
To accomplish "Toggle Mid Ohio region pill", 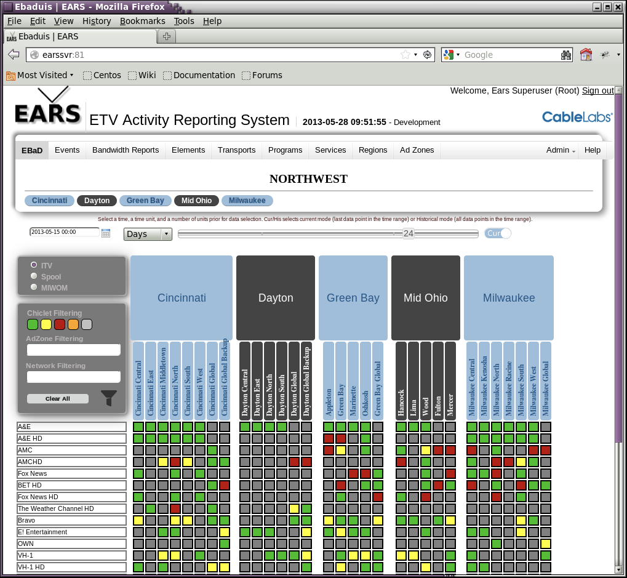I will [196, 201].
